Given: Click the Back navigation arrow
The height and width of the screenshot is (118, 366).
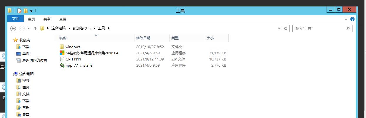Looking at the screenshot, I should 13,28.
